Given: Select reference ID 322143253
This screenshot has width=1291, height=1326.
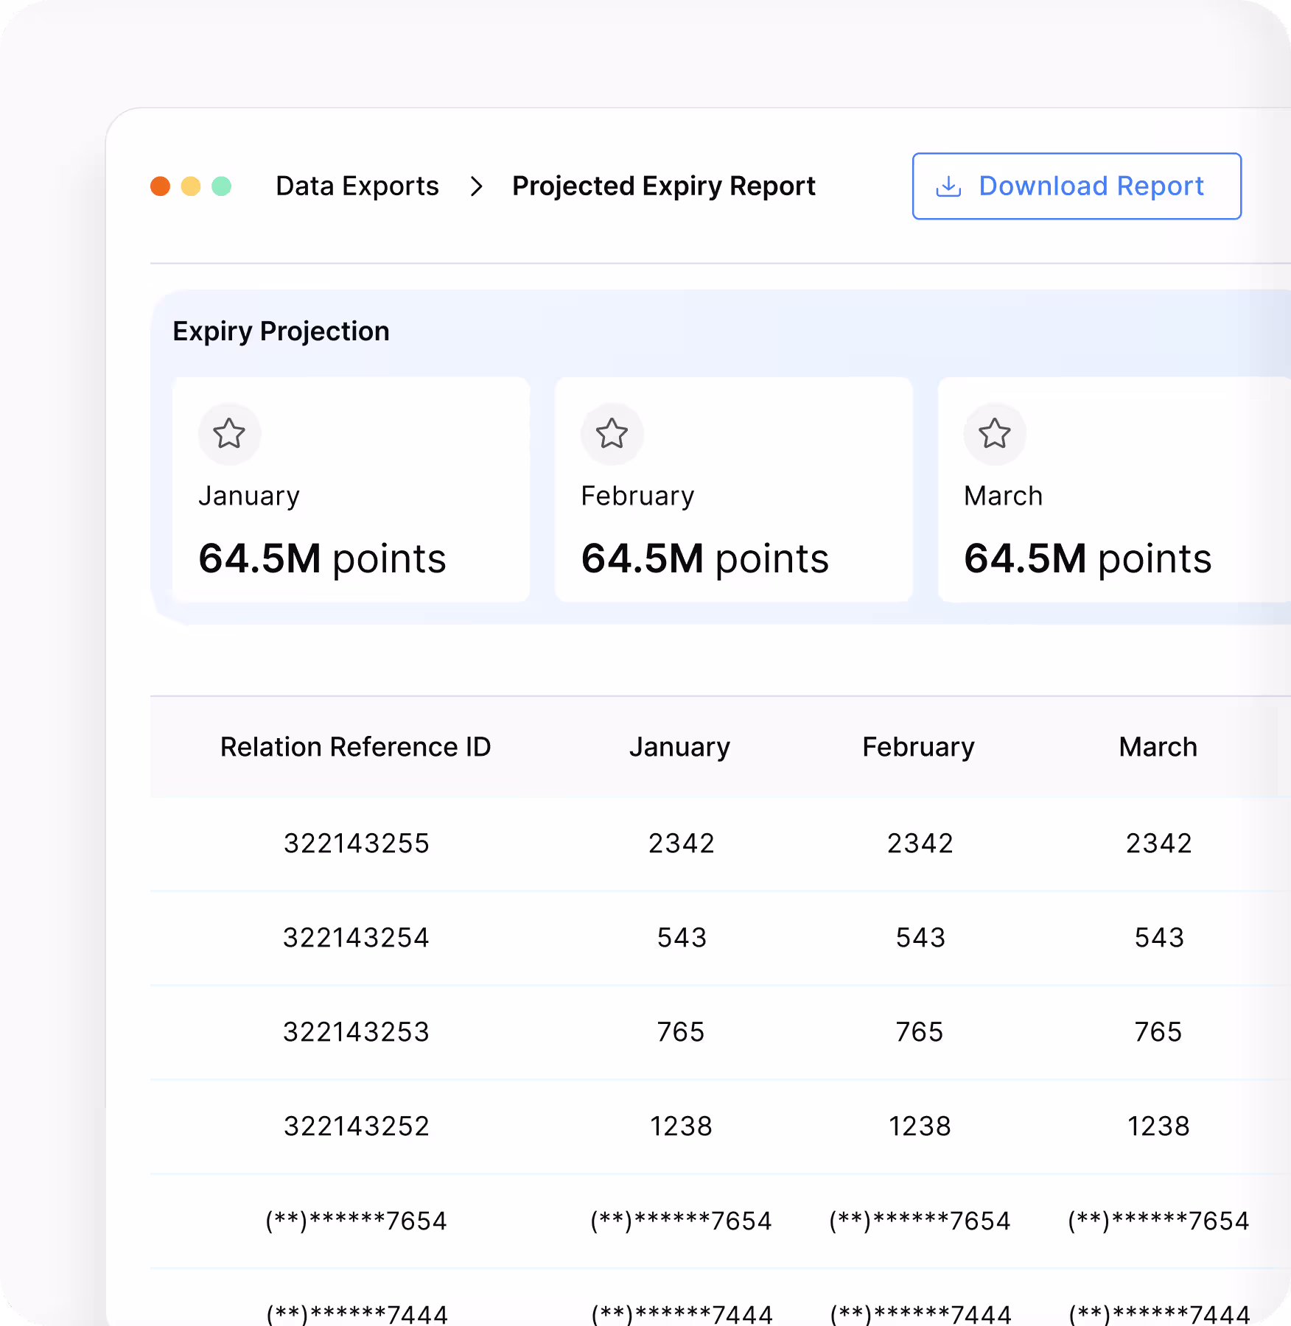Looking at the screenshot, I should (357, 1032).
